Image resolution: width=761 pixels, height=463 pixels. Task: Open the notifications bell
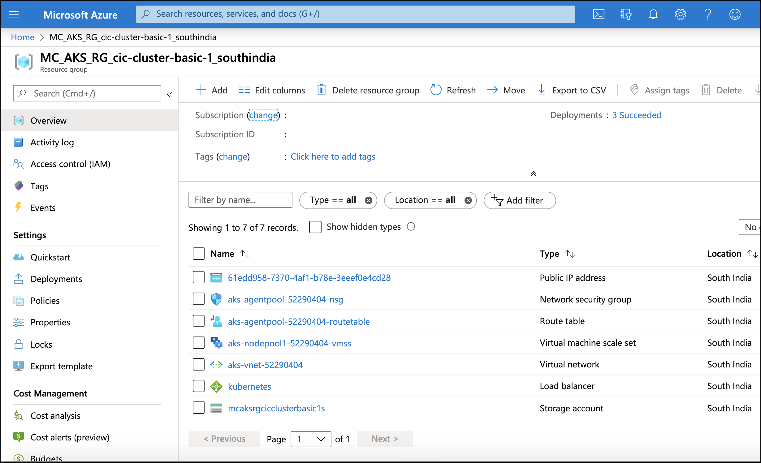pos(653,14)
